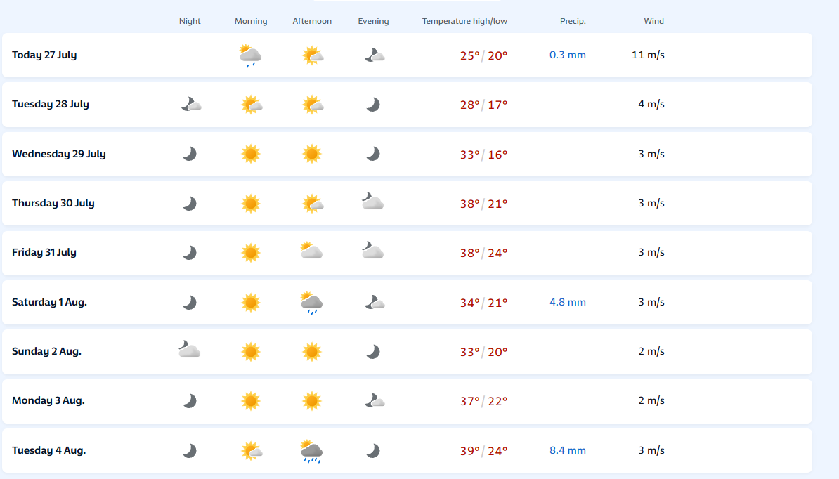Click the 8.4 mm precipitation value

tap(568, 450)
